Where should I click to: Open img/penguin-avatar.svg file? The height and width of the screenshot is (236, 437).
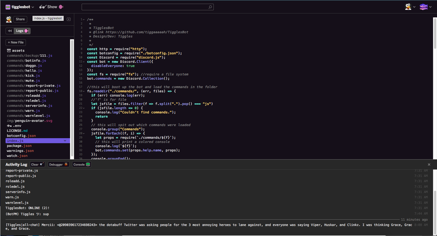[x=30, y=121]
